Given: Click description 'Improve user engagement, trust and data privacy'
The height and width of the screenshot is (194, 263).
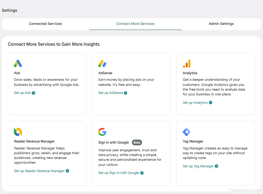Looking at the screenshot, I should coord(130,157).
